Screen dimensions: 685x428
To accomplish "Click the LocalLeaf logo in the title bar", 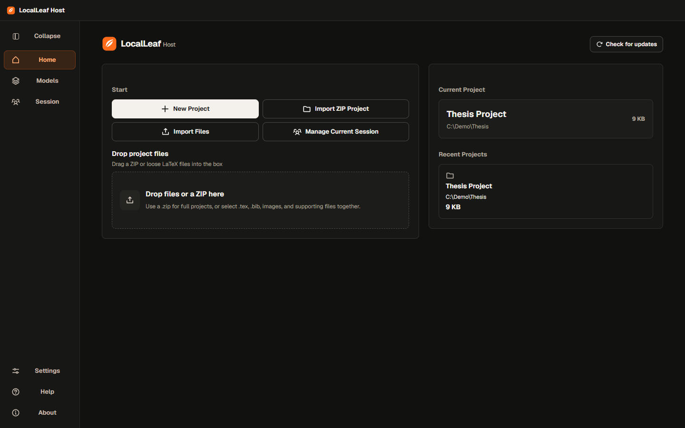I will point(11,10).
